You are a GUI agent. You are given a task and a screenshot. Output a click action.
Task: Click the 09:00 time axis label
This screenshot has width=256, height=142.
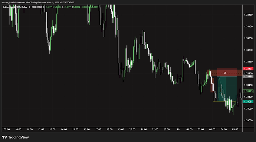[7, 129]
